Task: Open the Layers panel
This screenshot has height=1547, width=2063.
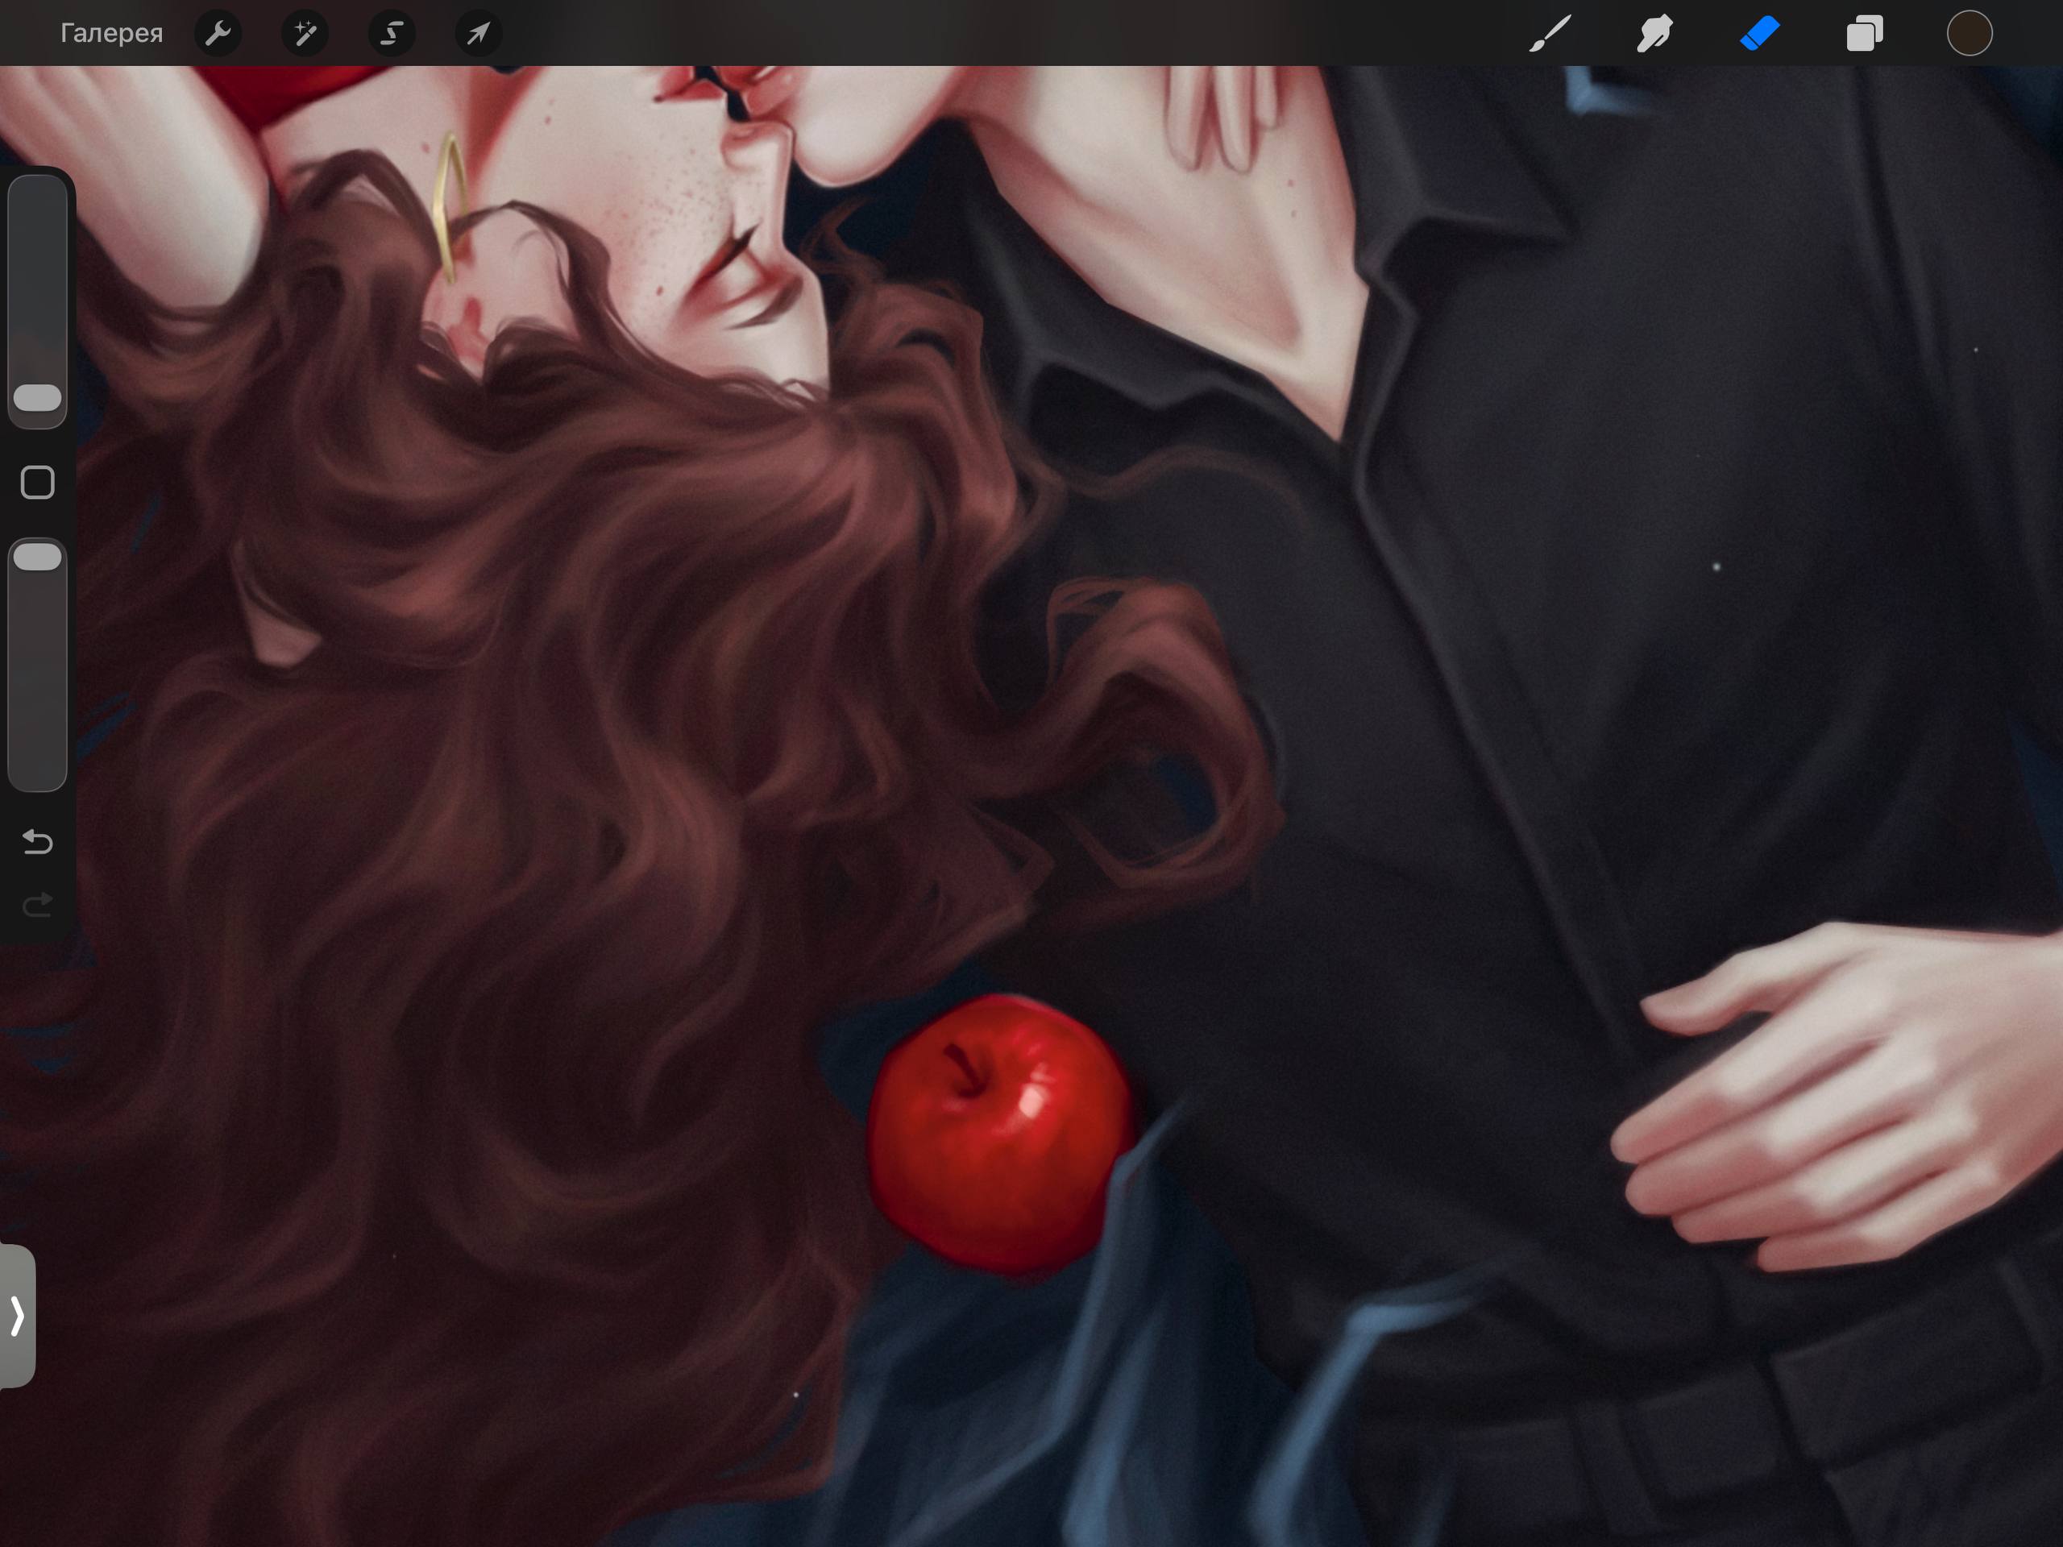Action: click(x=1864, y=34)
